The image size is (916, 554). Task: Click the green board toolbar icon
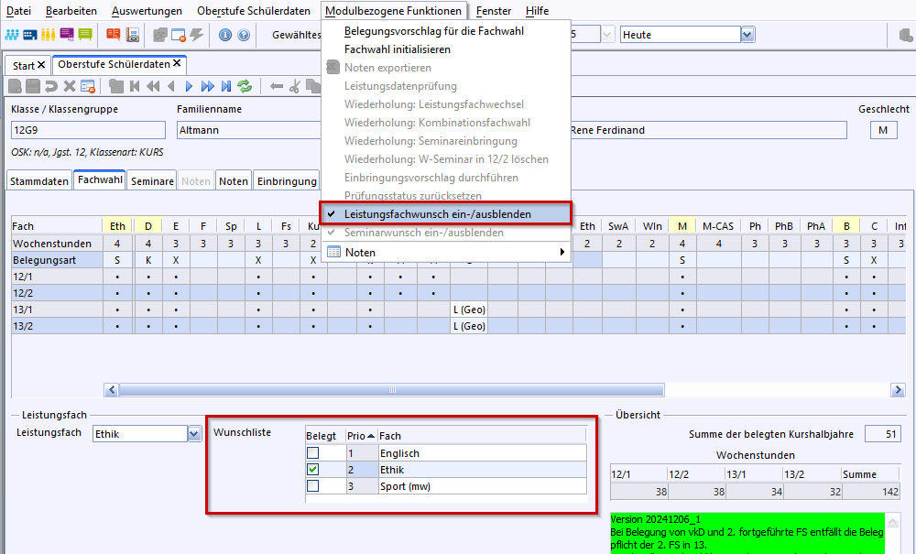coord(85,35)
